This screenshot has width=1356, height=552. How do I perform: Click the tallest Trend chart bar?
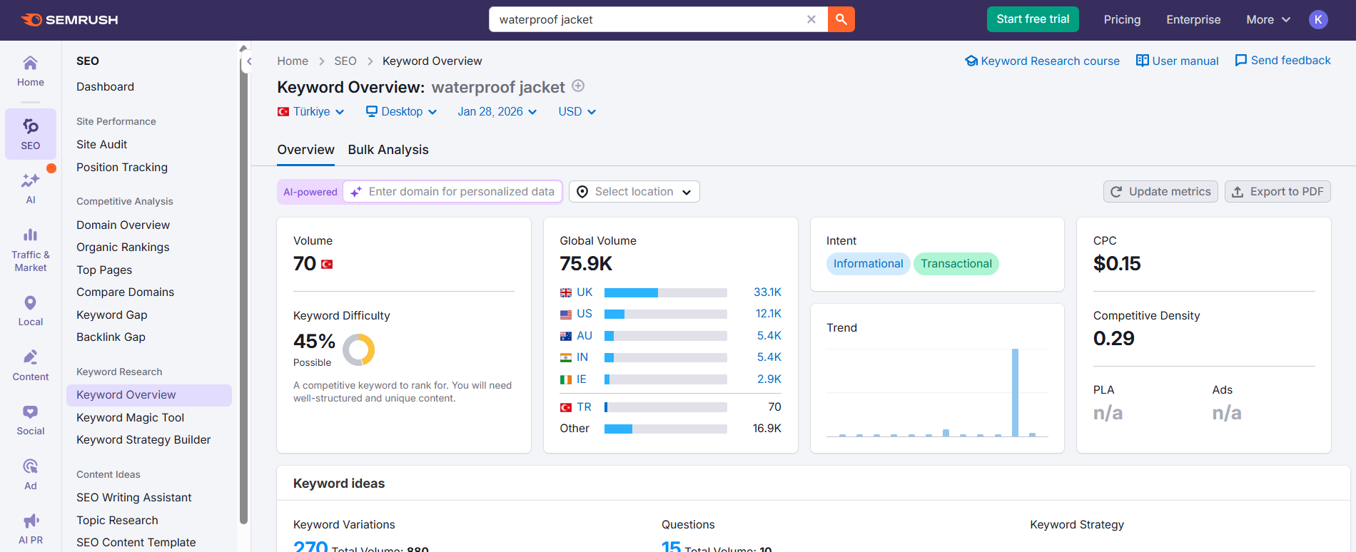1015,392
